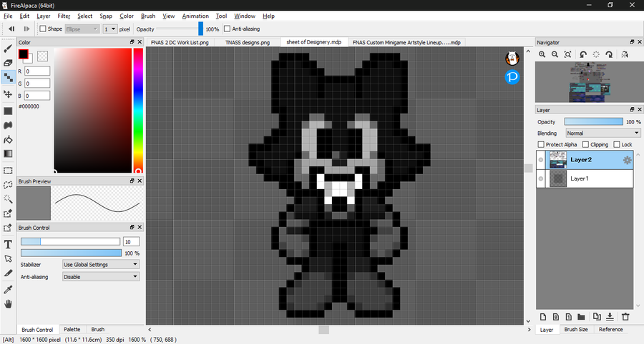The height and width of the screenshot is (344, 644).
Task: Select the Divide knife tool
Action: tap(8, 273)
